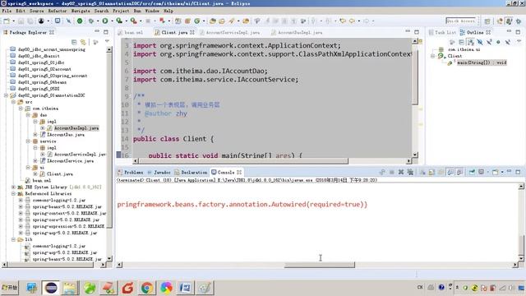Click the Windows Start button
This screenshot has width=526, height=296.
coord(10,288)
